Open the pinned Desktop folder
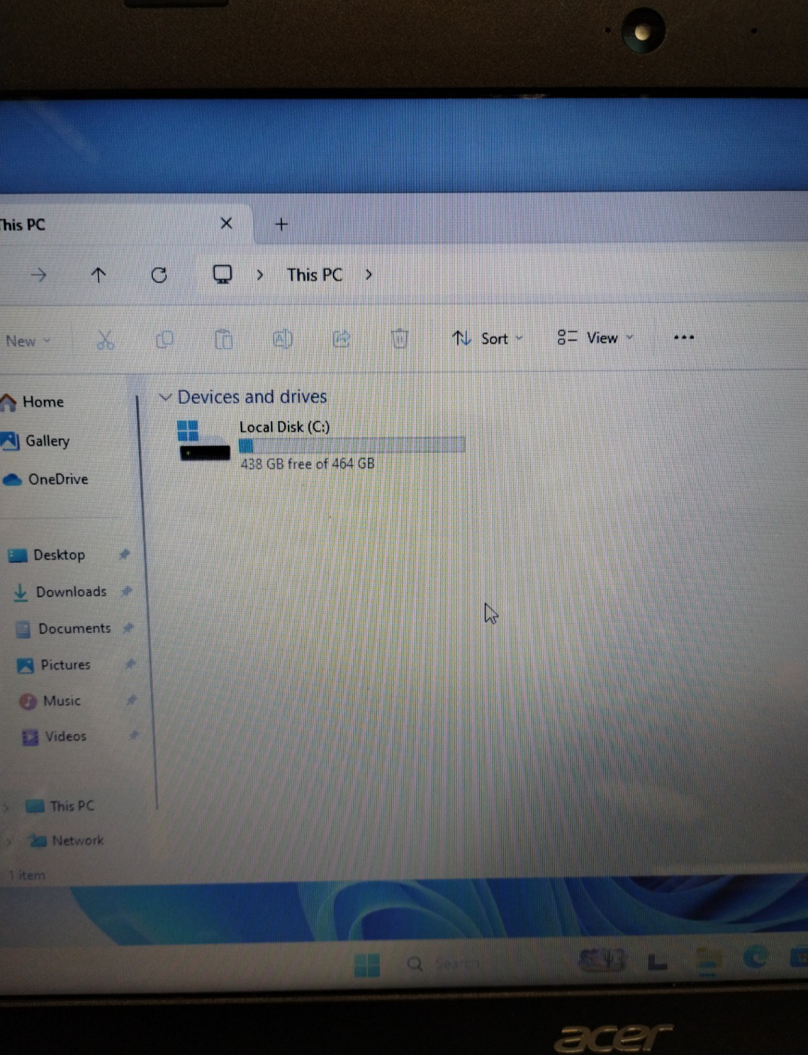Image resolution: width=808 pixels, height=1055 pixels. tap(46, 555)
